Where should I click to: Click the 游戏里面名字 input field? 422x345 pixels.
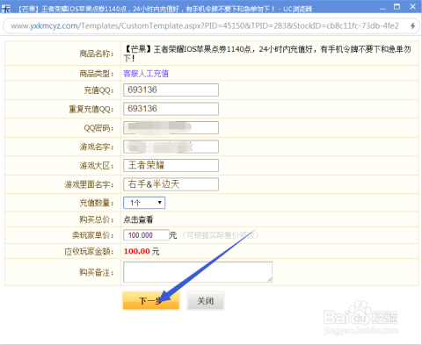click(x=171, y=184)
